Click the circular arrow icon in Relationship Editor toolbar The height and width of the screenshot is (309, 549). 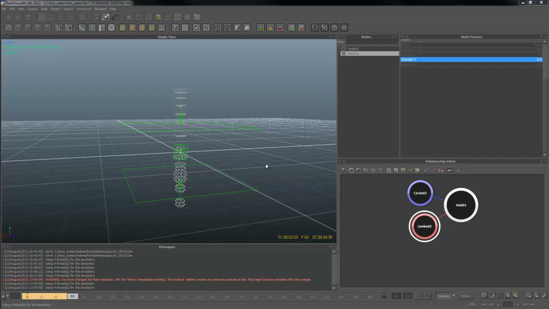click(x=351, y=170)
